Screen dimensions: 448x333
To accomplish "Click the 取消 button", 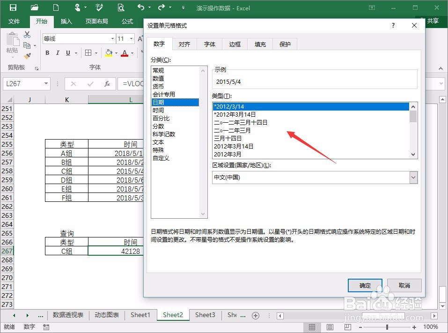I will coord(404,285).
